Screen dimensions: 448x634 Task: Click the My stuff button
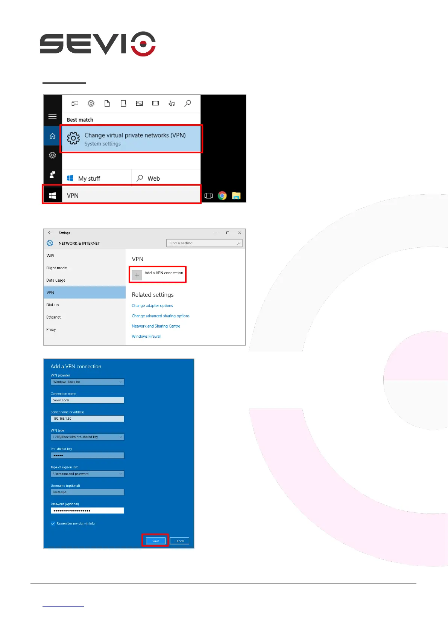coord(96,178)
